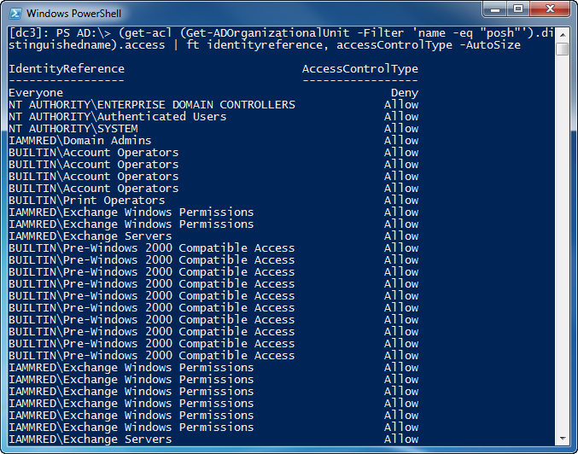Select the "Everyone" identity entry
This screenshot has width=578, height=454.
[36, 92]
